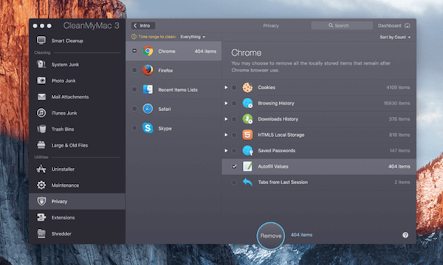Click the HTML5 Local Storage icon
The height and width of the screenshot is (265, 443).
point(247,135)
